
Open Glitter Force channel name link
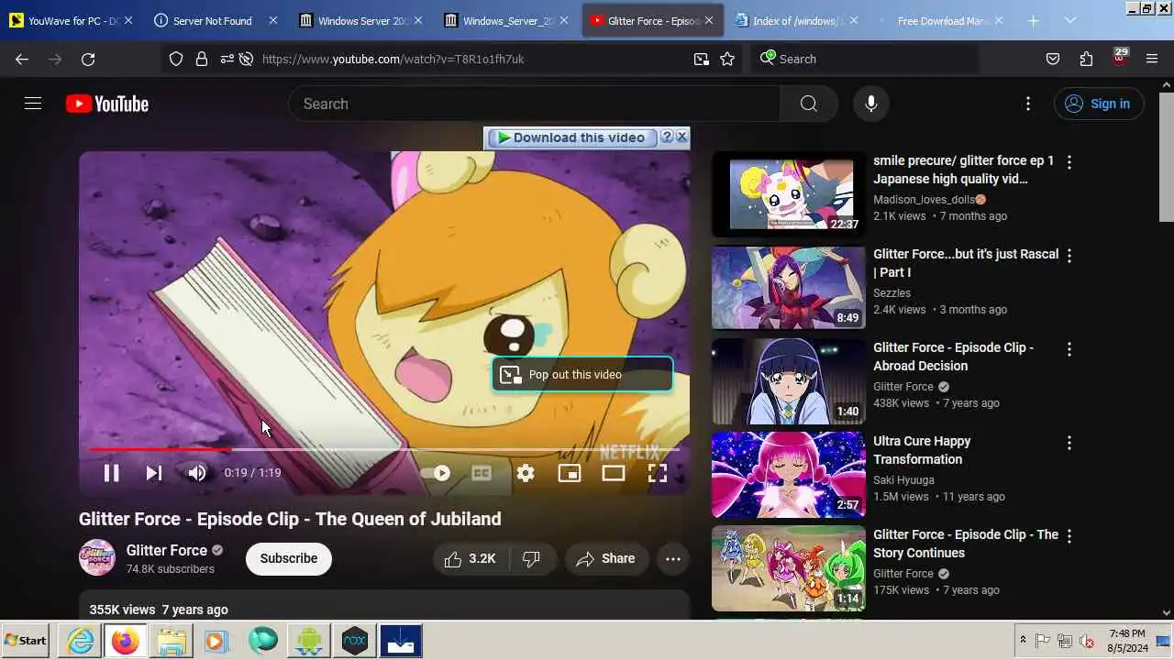(x=167, y=550)
